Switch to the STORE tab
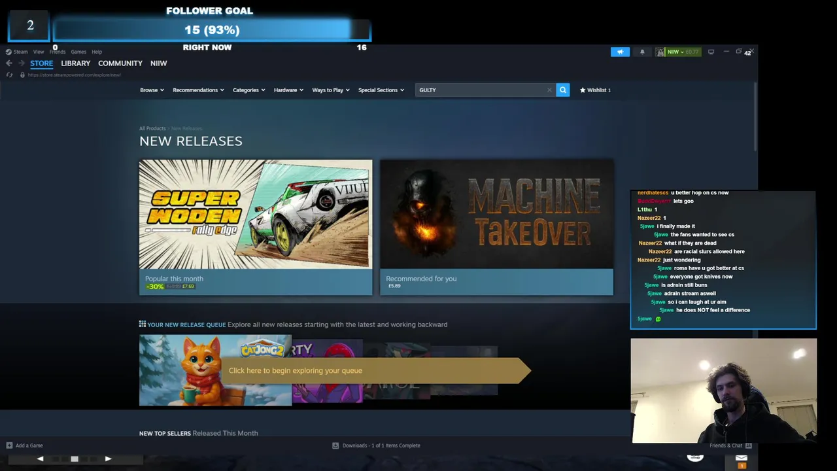The width and height of the screenshot is (837, 471). [41, 63]
